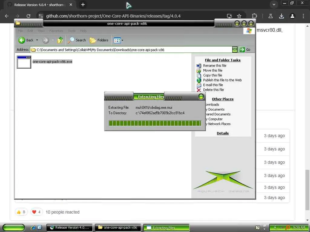Click the Windows flag logo in Explorer
Screen dimensions: 310x232
tap(249, 31)
